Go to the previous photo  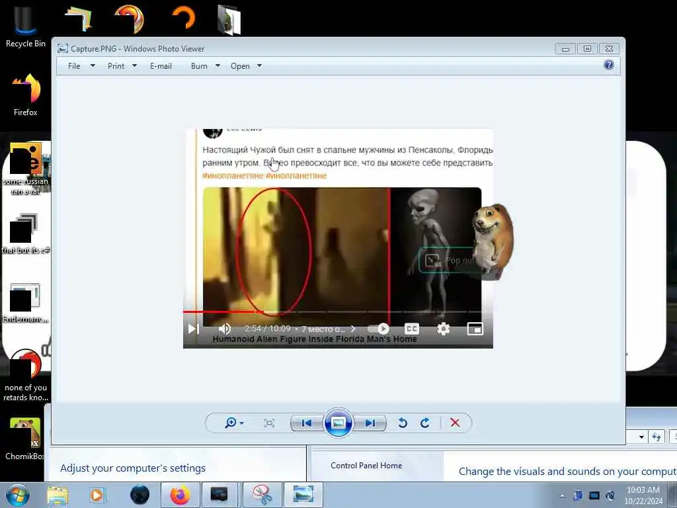307,423
